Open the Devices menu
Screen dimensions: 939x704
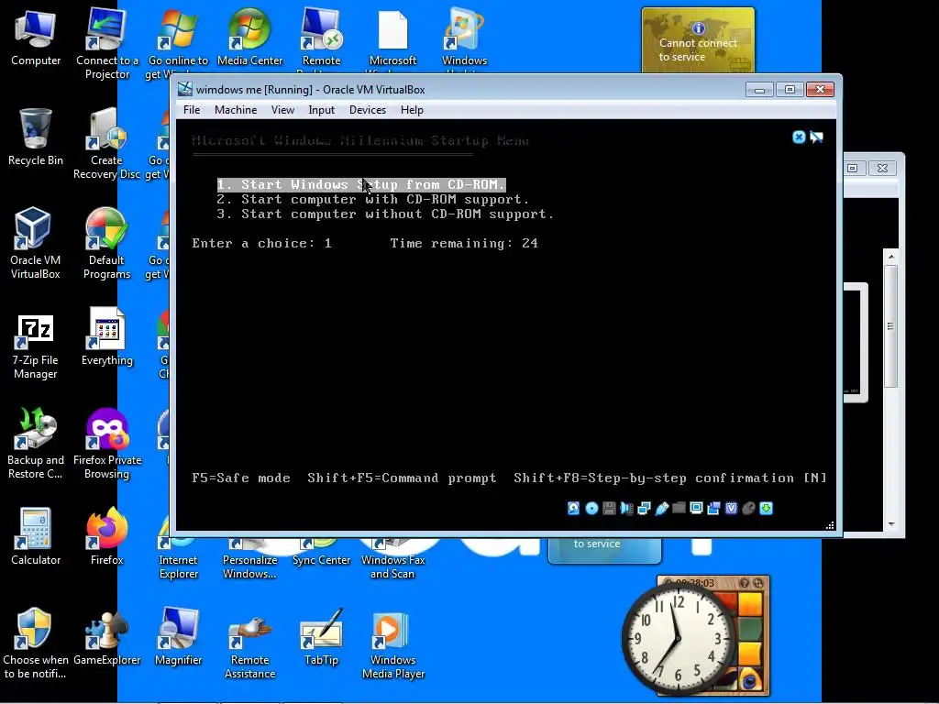pos(368,110)
